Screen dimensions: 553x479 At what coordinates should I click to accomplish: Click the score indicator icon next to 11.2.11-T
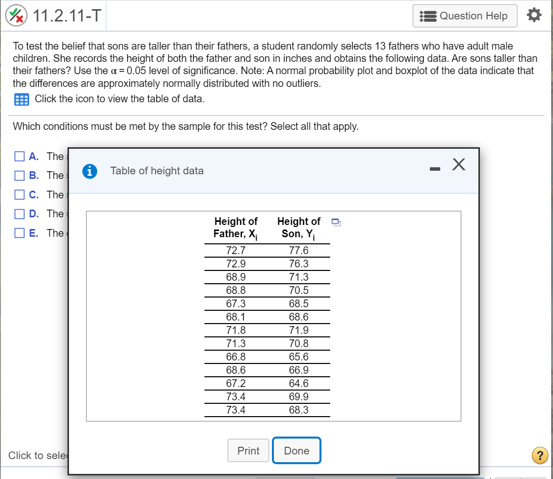tap(17, 15)
